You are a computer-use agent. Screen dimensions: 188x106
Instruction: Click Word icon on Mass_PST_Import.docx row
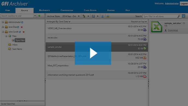[145, 67]
